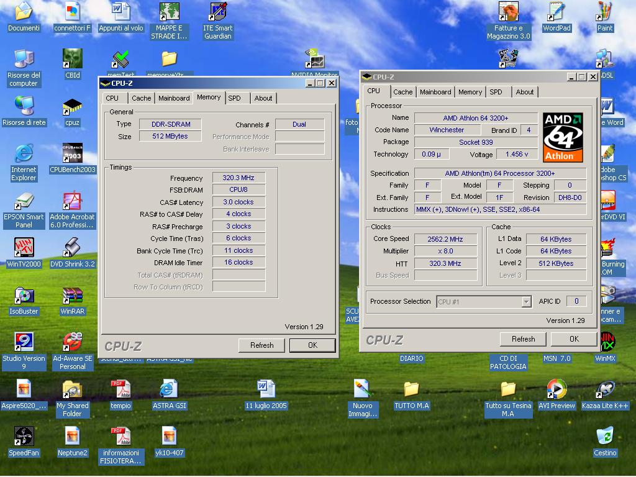
Task: Open Processor Selection dropdown in CPU-Z
Action: click(484, 302)
